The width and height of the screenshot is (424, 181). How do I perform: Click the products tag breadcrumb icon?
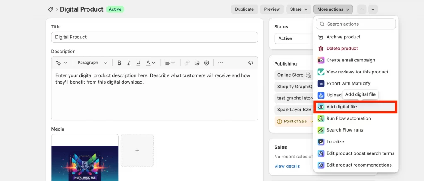51,9
